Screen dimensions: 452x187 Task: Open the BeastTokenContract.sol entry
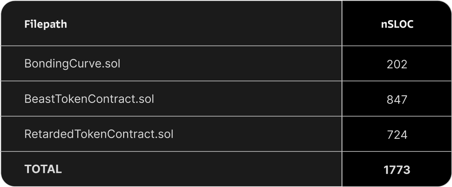click(89, 99)
